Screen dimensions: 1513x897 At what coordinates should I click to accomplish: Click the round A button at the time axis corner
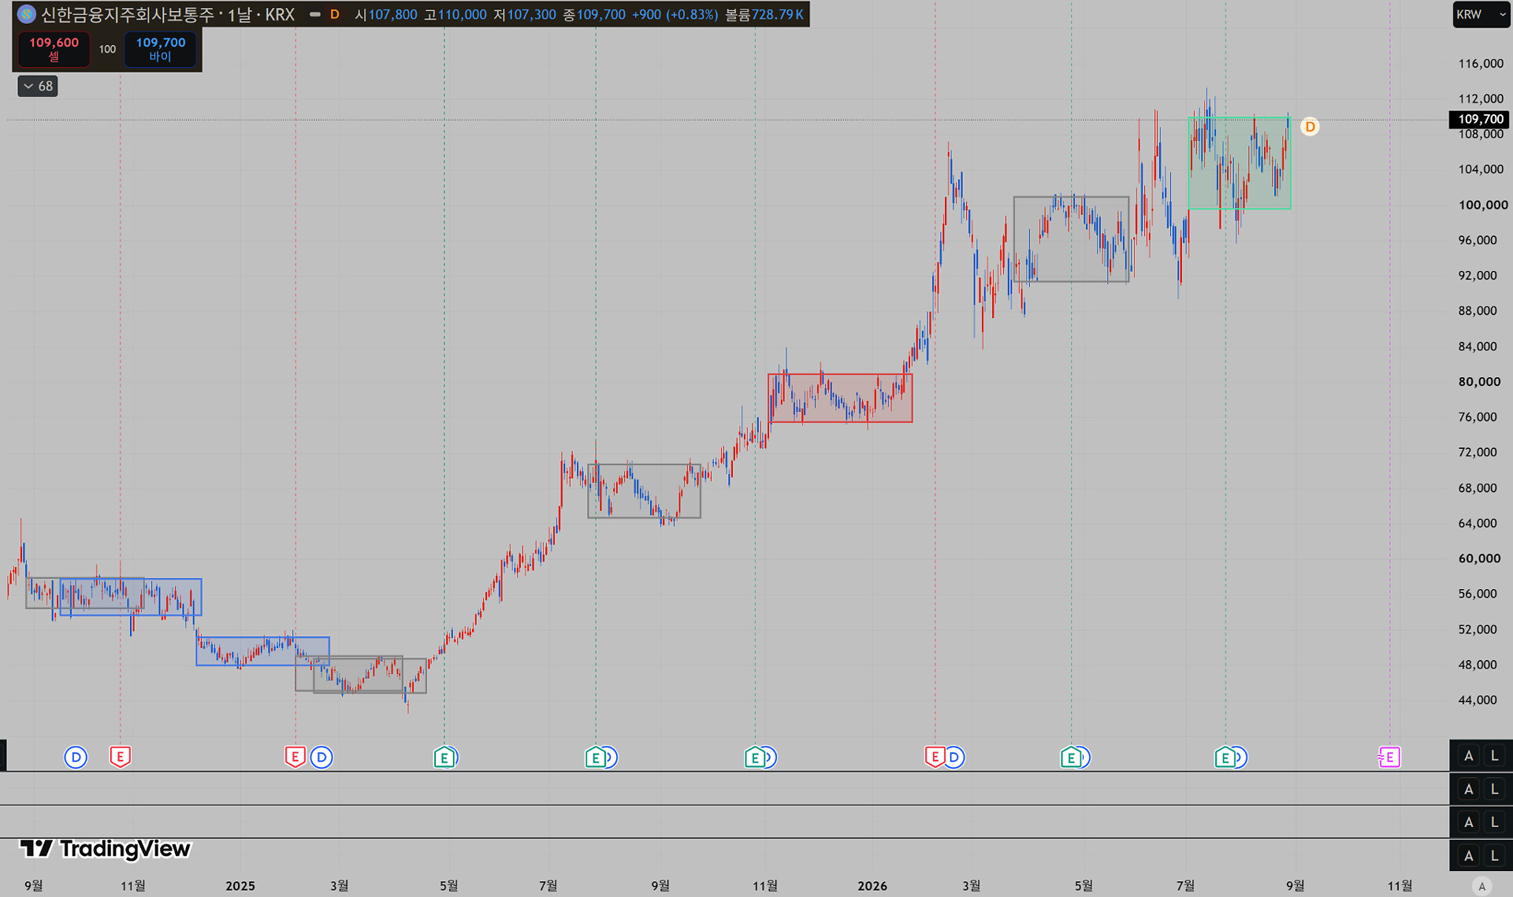click(1481, 887)
